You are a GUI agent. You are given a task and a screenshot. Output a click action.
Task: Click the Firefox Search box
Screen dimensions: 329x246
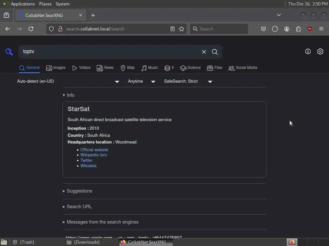(x=219, y=29)
